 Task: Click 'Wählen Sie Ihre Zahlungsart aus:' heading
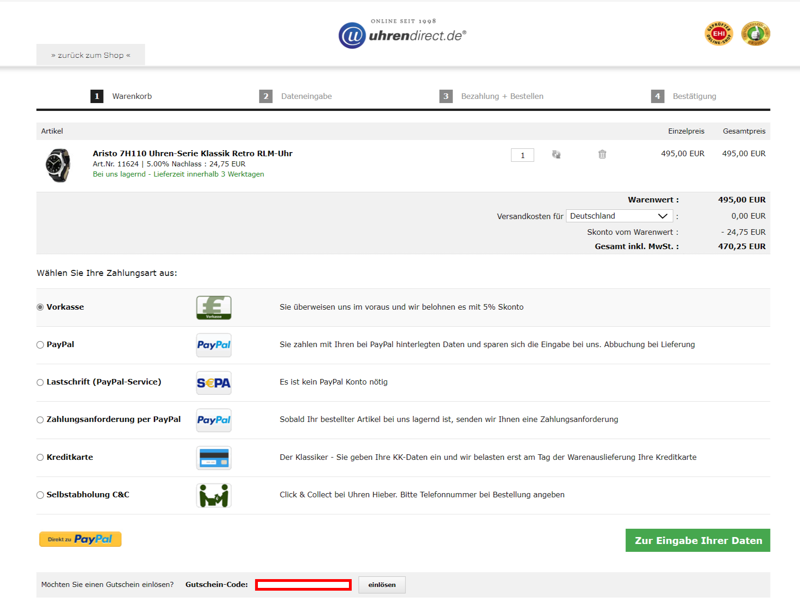(107, 273)
